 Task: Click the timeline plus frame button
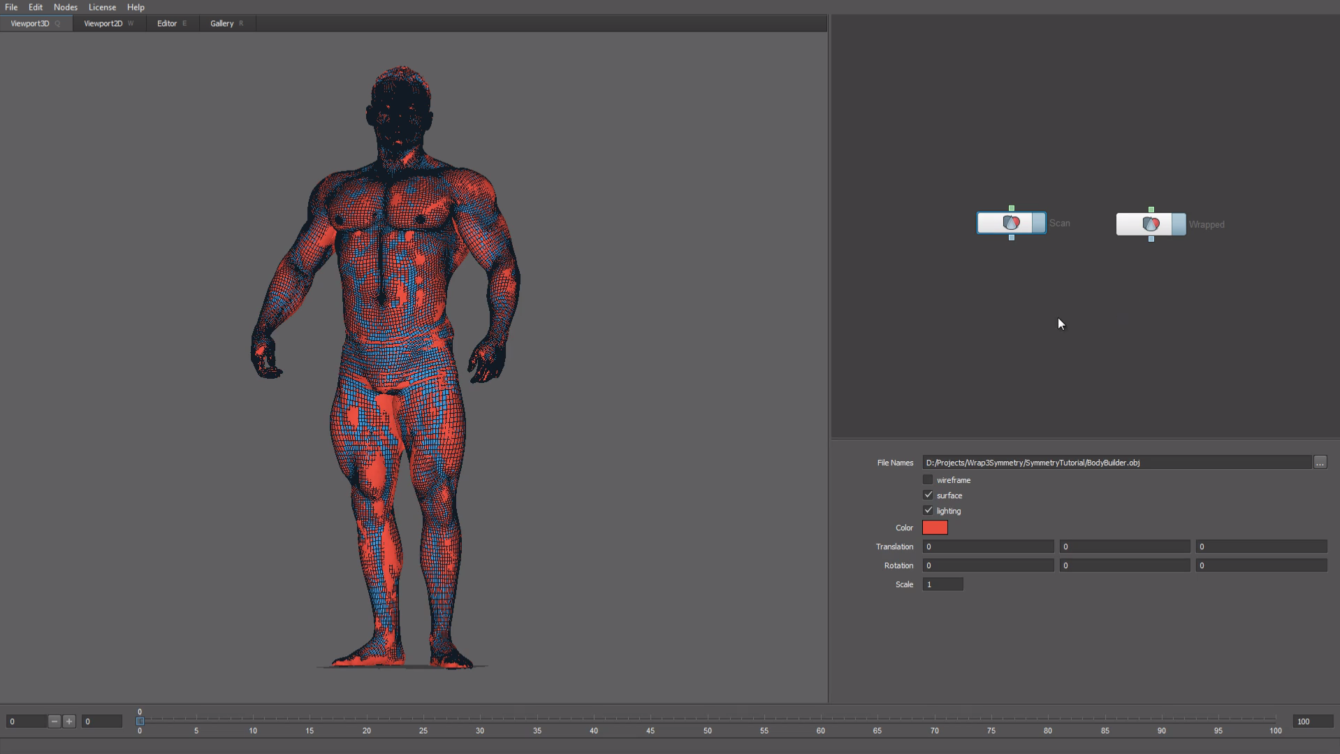click(x=69, y=721)
